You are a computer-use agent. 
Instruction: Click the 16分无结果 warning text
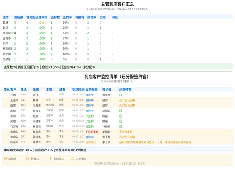(129, 100)
